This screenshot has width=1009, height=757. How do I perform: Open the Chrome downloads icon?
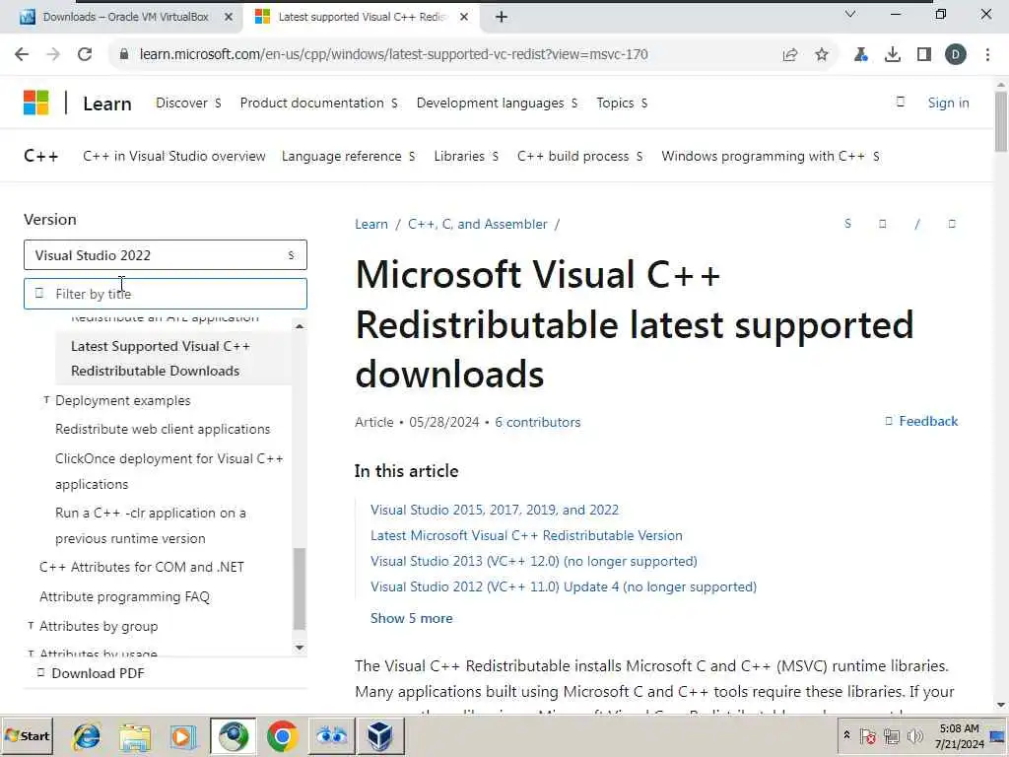(x=893, y=55)
